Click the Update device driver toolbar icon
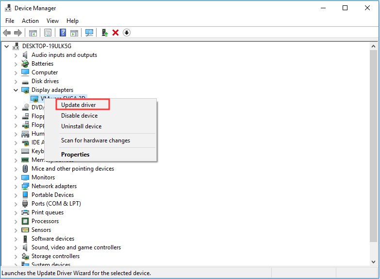The image size is (380, 279). tap(105, 33)
